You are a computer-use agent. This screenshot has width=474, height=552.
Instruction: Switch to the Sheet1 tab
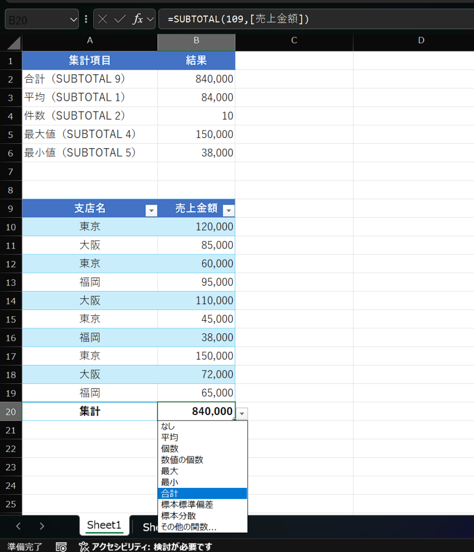click(x=104, y=525)
